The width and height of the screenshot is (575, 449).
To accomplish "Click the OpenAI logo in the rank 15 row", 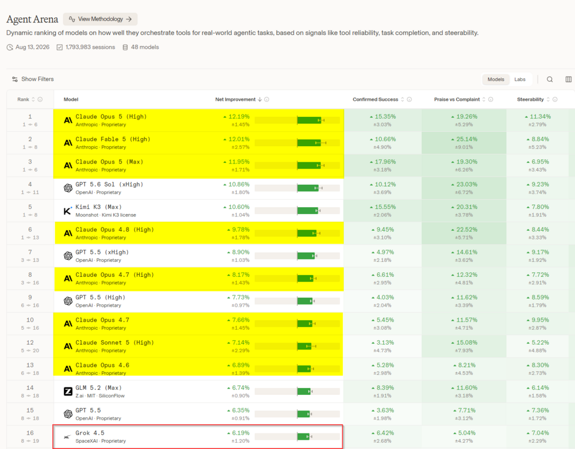I will click(x=68, y=414).
